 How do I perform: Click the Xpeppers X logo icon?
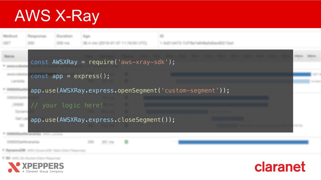point(14,167)
